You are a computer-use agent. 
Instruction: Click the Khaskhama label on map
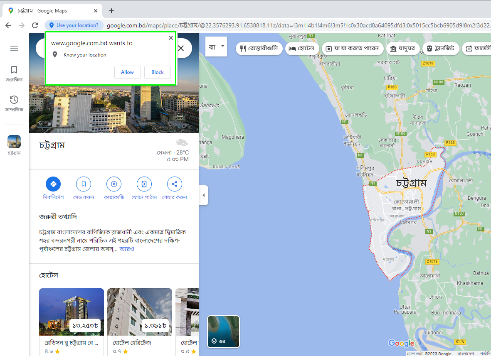tap(470, 283)
